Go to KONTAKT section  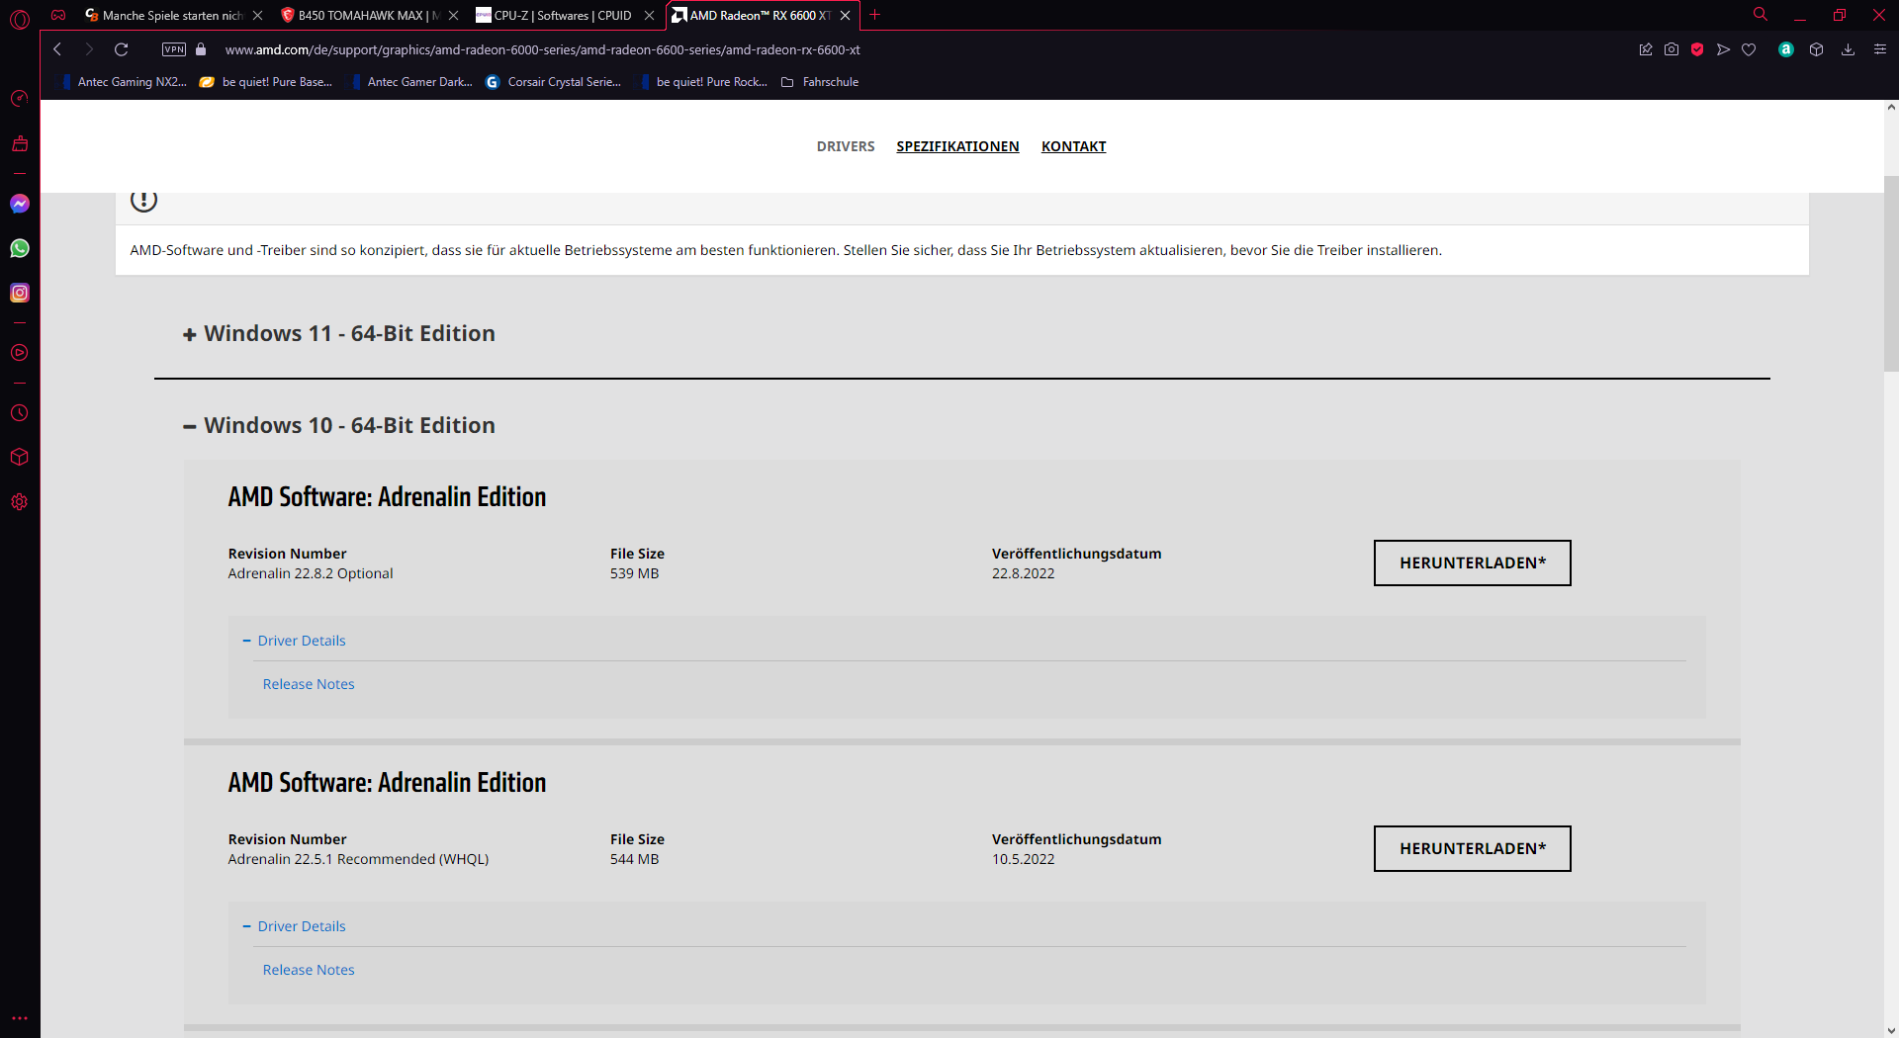tap(1073, 146)
